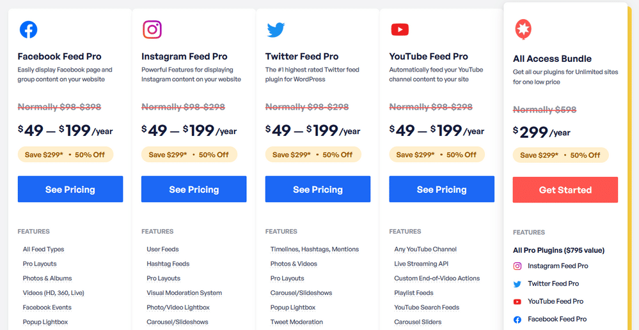This screenshot has height=330, width=639.
Task: Click the Hashtag Feeds feature text
Action: (168, 264)
